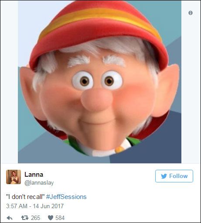Click the elf's white bushy left eyebrow
The width and height of the screenshot is (201, 223).
tap(78, 61)
